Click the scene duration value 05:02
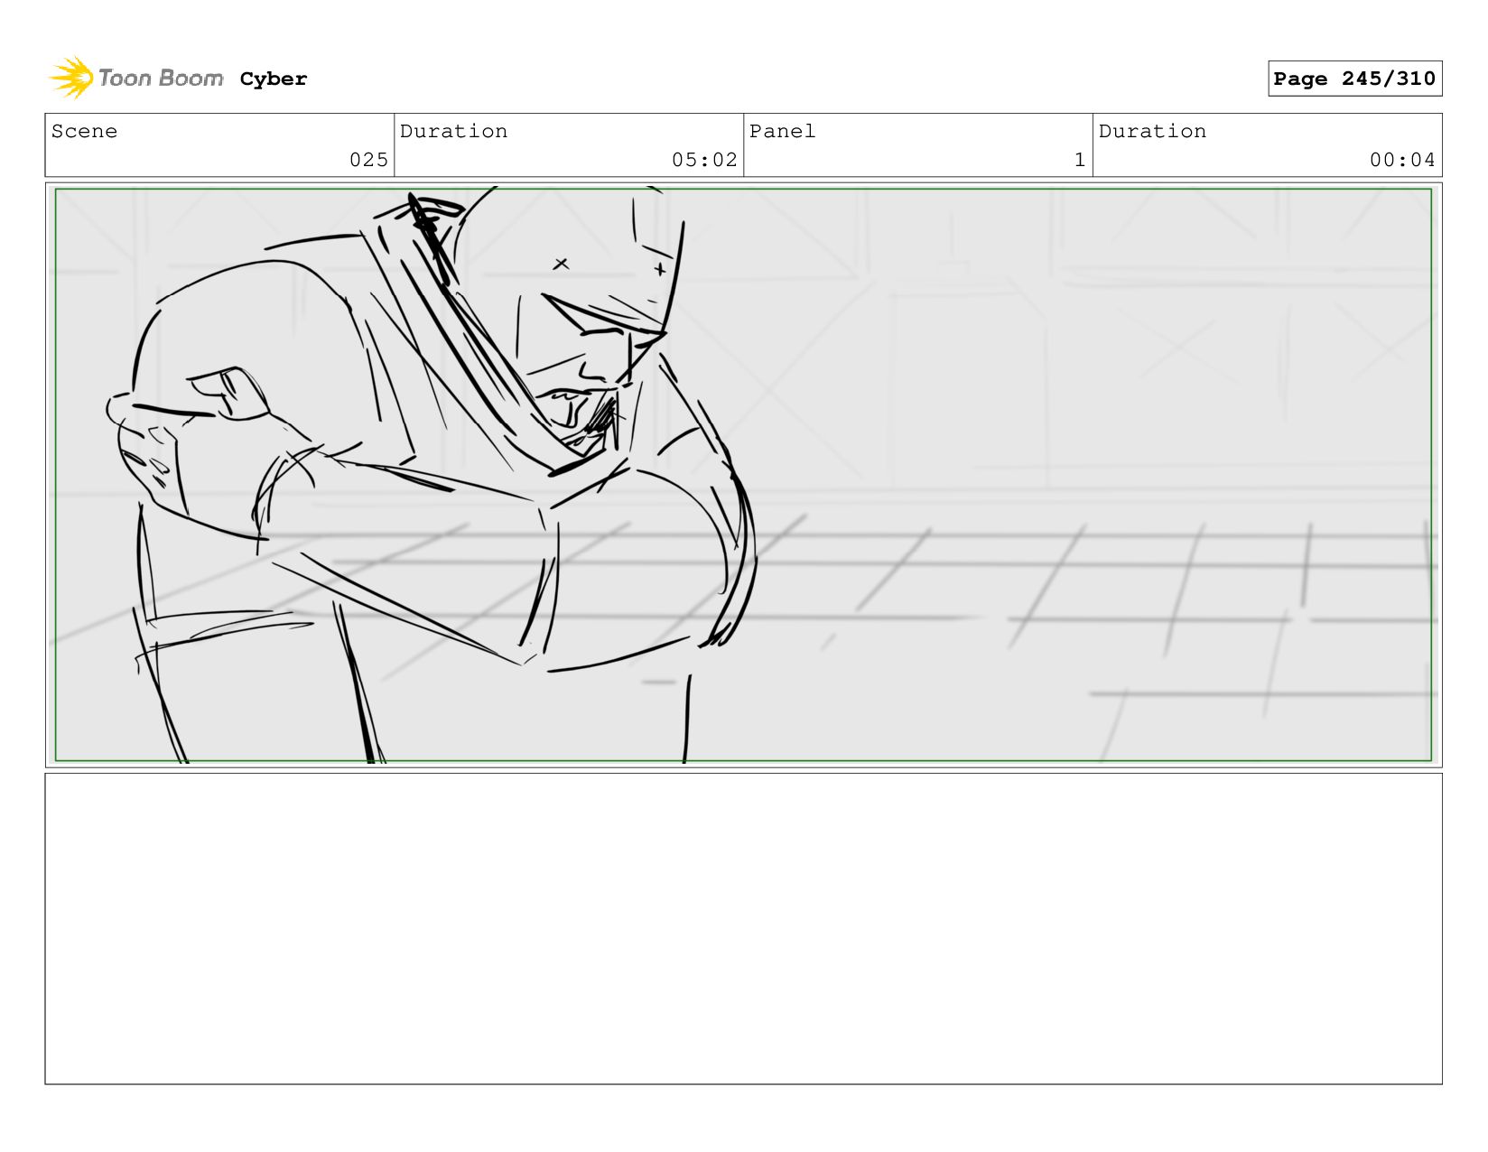This screenshot has width=1488, height=1152. click(x=704, y=160)
